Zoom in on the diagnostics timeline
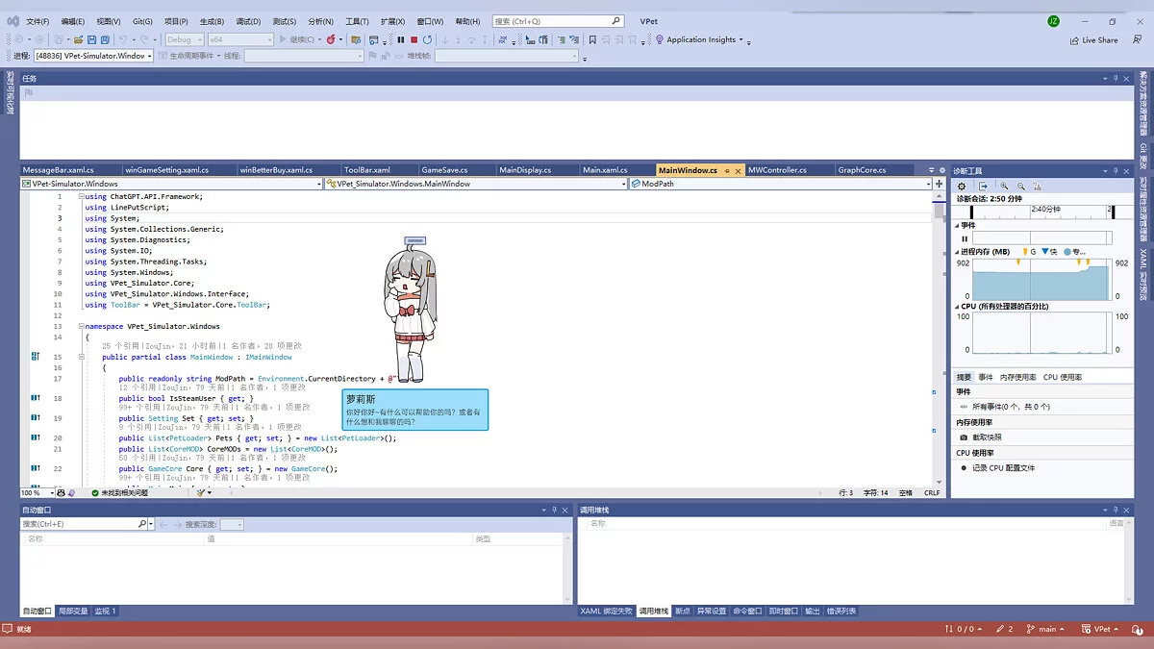Viewport: 1154px width, 649px height. coord(1005,186)
